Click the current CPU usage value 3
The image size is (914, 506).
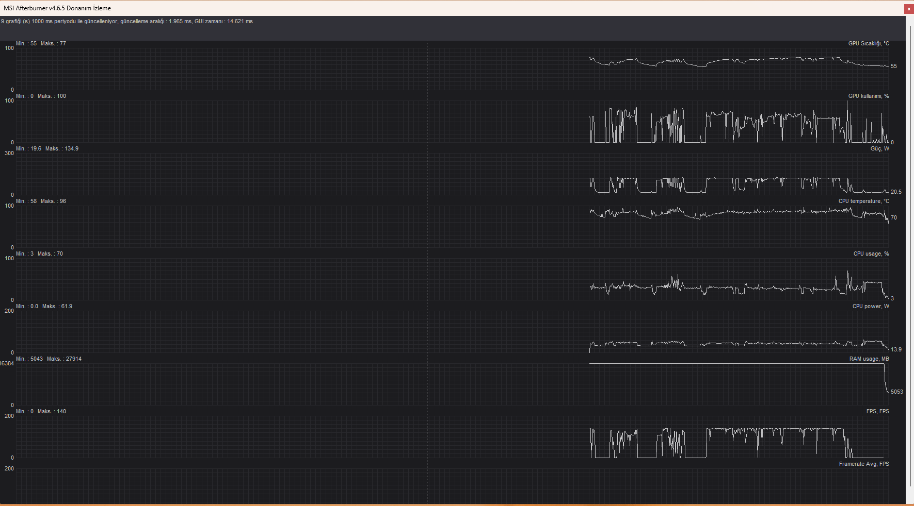[x=892, y=299]
